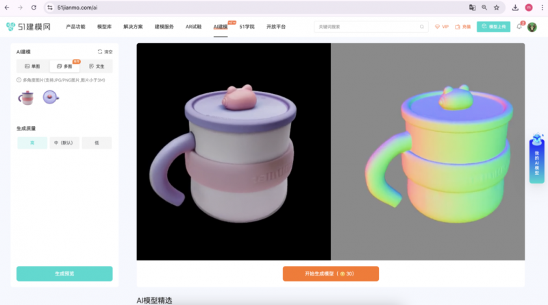
Task: Open Chrome three-dot menu
Action: [x=540, y=8]
